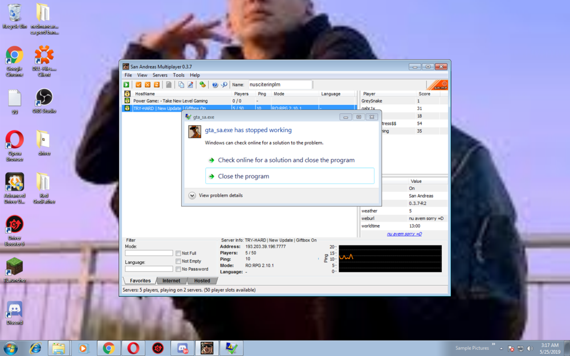Switch to the Hosted tab
Image resolution: width=570 pixels, height=356 pixels.
click(x=202, y=281)
